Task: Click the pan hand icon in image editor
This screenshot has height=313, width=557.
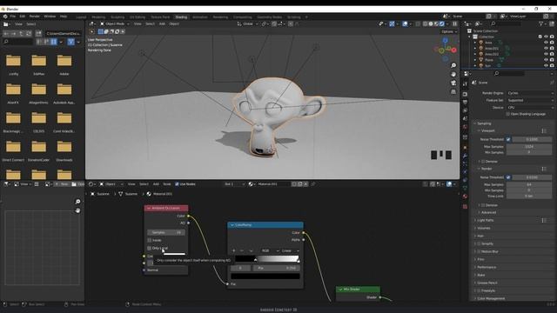Action: point(77,210)
